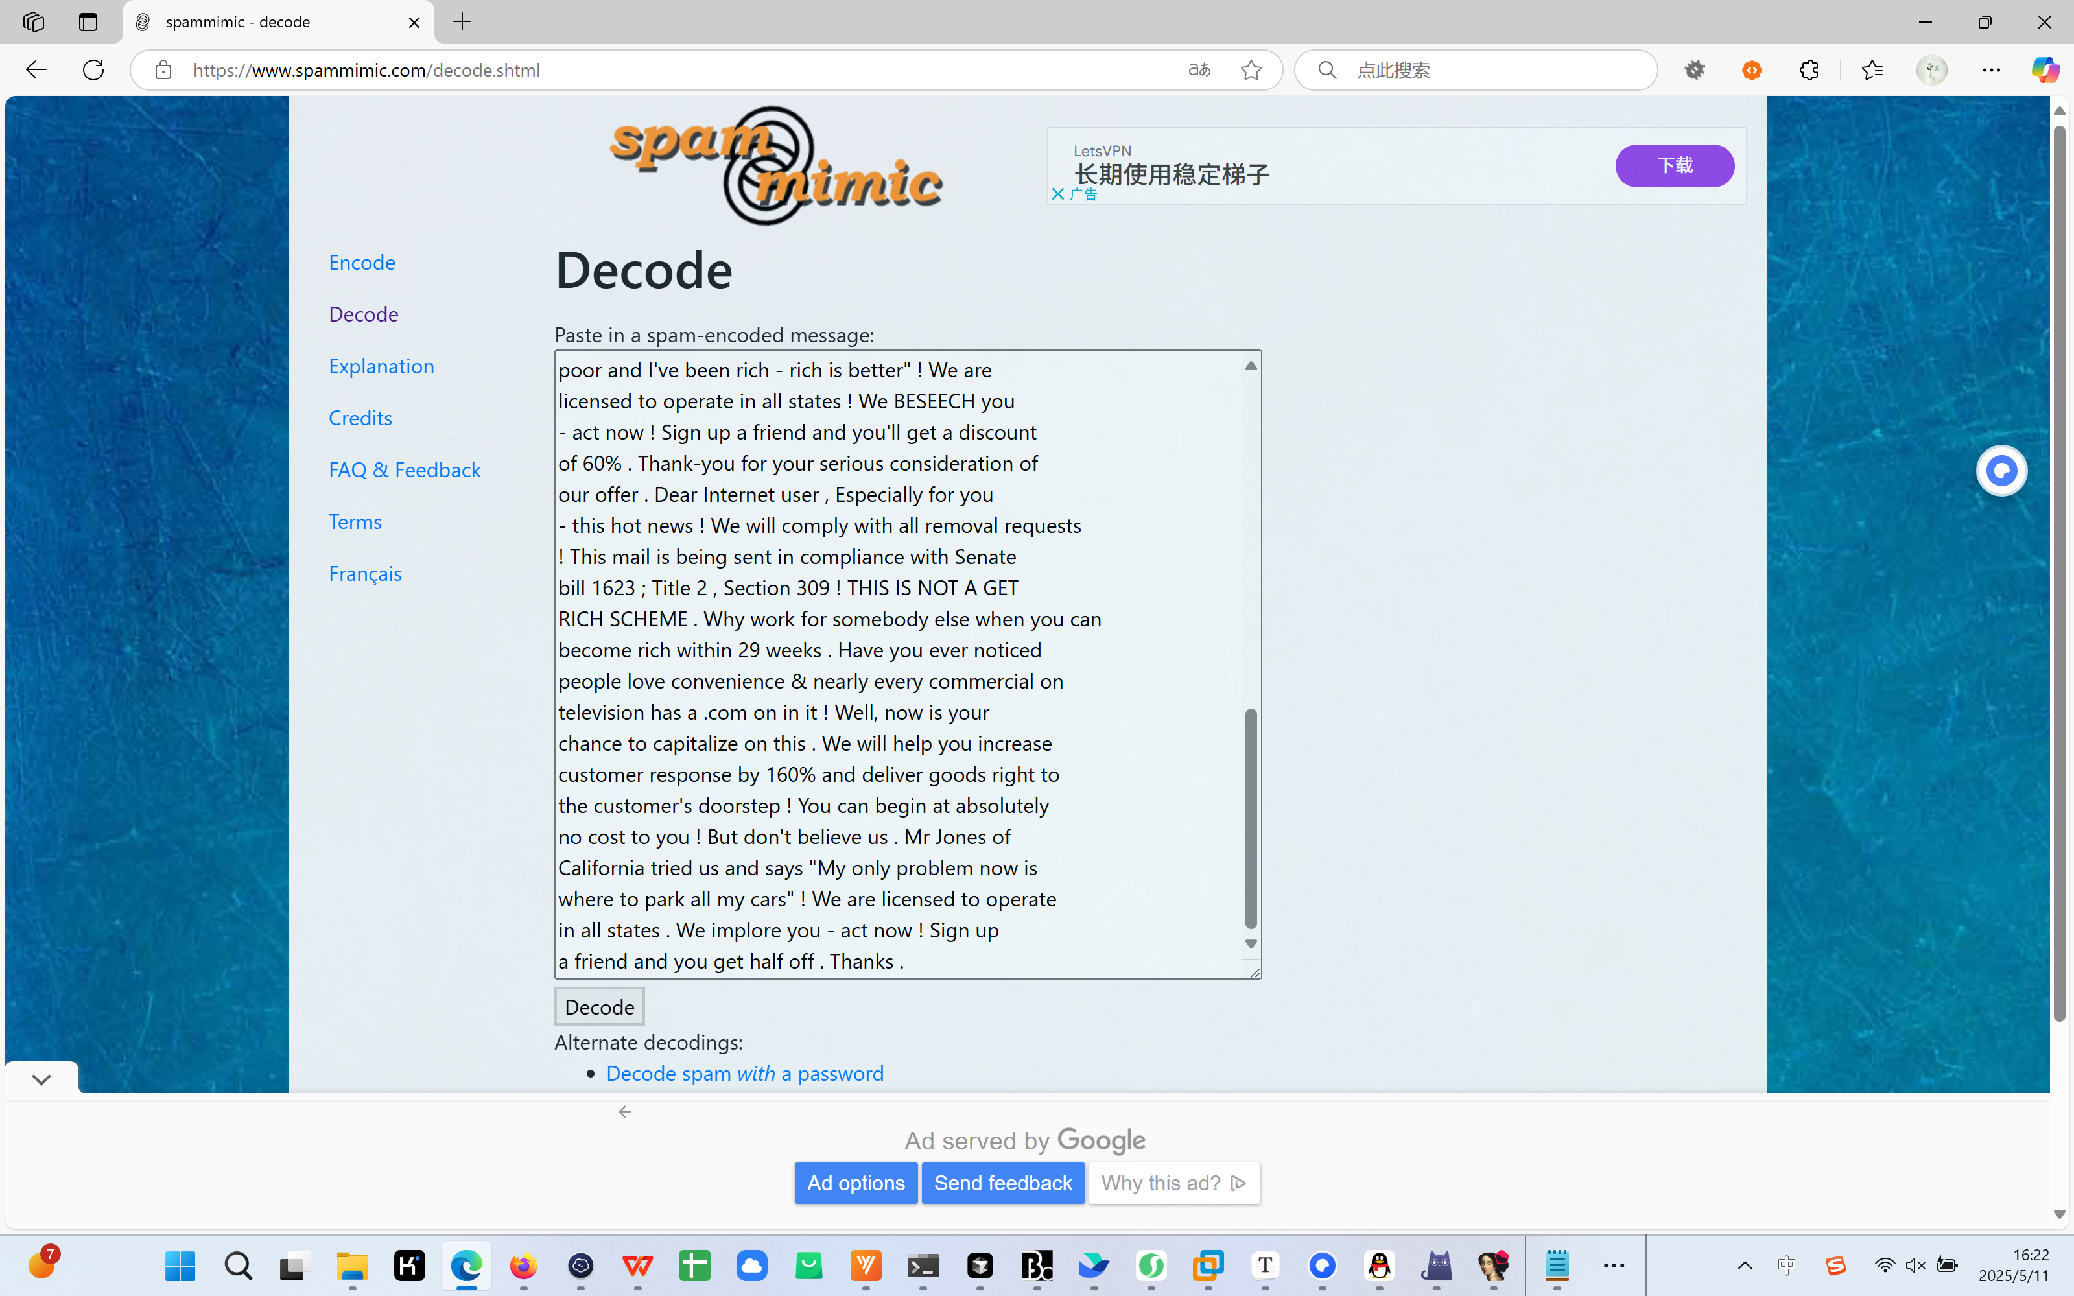
Task: Click the Decode button
Action: pos(599,1007)
